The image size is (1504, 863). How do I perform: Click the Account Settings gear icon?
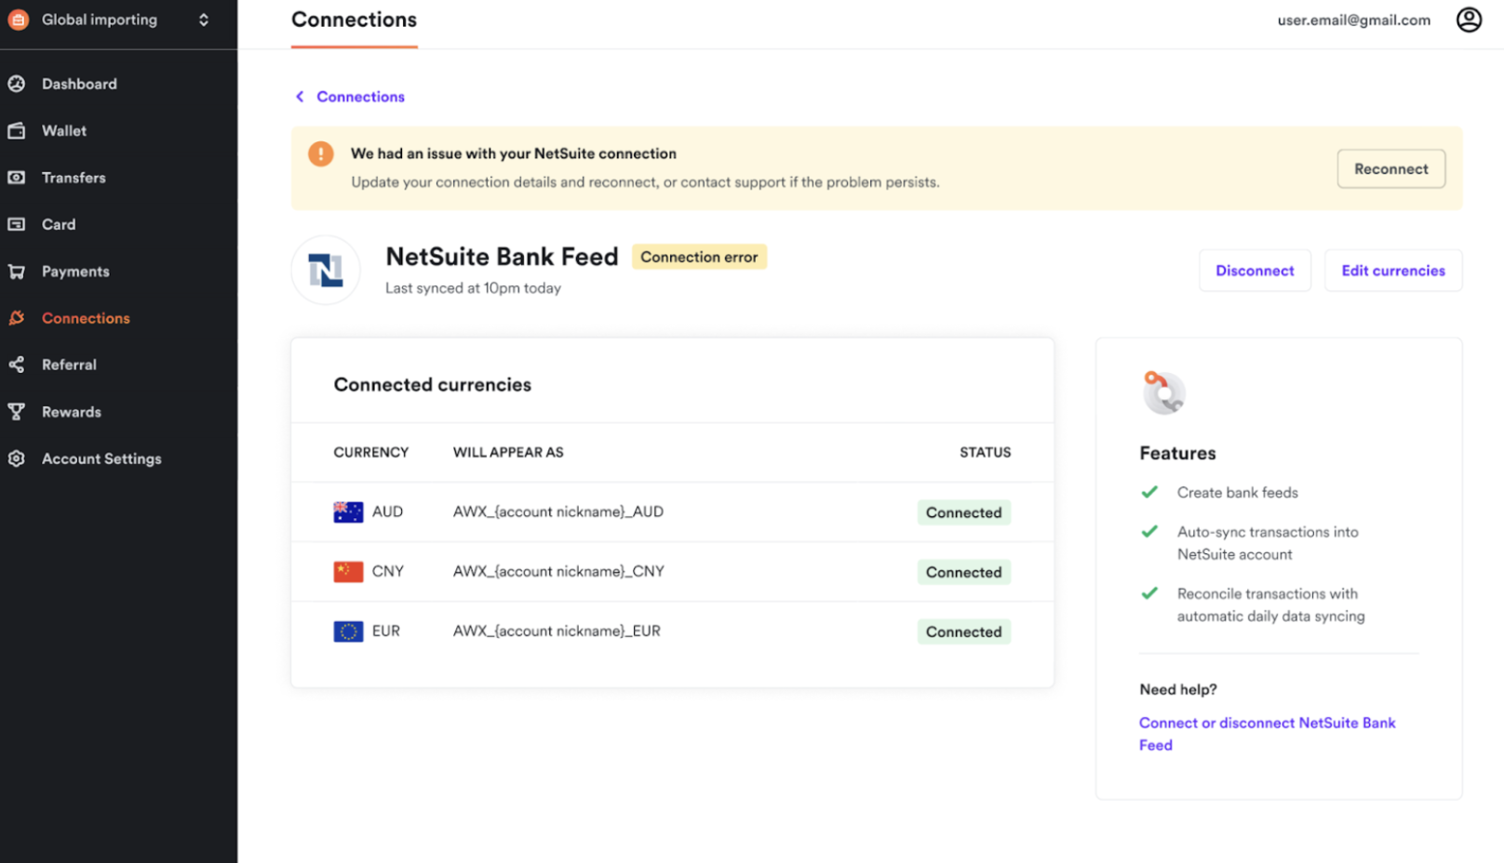pyautogui.click(x=17, y=458)
